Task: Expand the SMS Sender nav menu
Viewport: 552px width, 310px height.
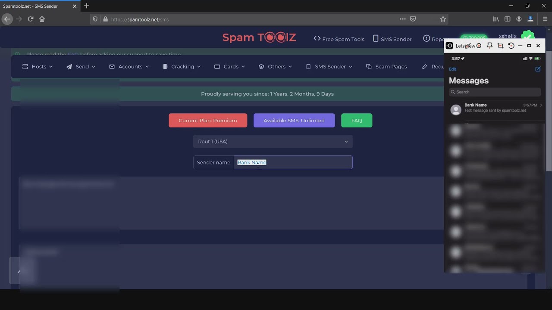Action: 329,66
